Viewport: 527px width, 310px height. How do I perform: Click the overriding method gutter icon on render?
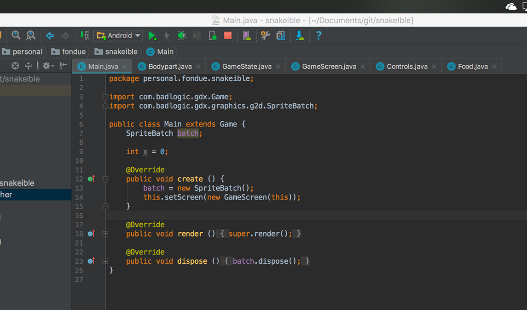point(91,233)
